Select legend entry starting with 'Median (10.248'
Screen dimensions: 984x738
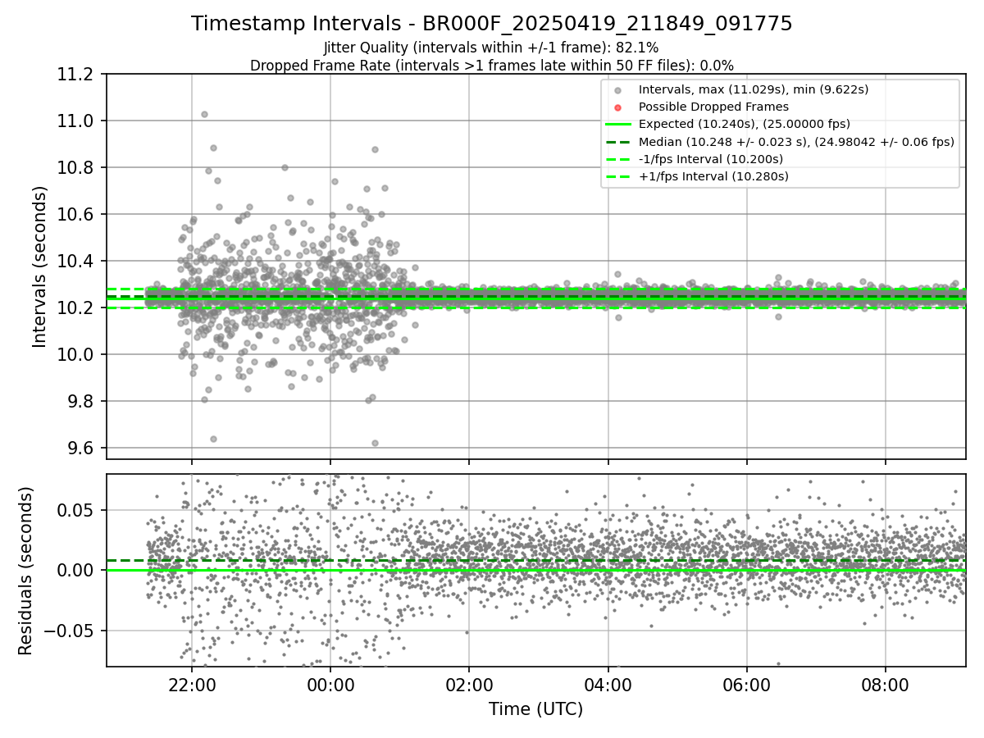[x=796, y=141]
